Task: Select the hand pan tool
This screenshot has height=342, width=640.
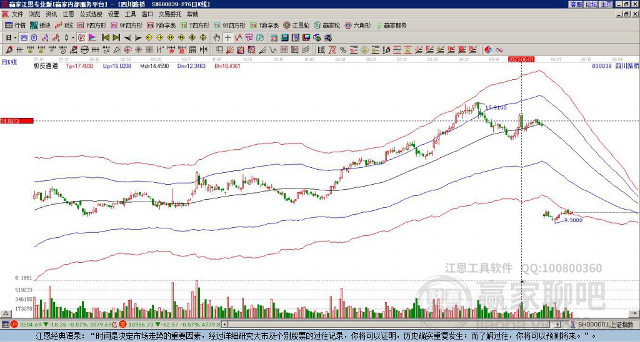Action: (217, 37)
